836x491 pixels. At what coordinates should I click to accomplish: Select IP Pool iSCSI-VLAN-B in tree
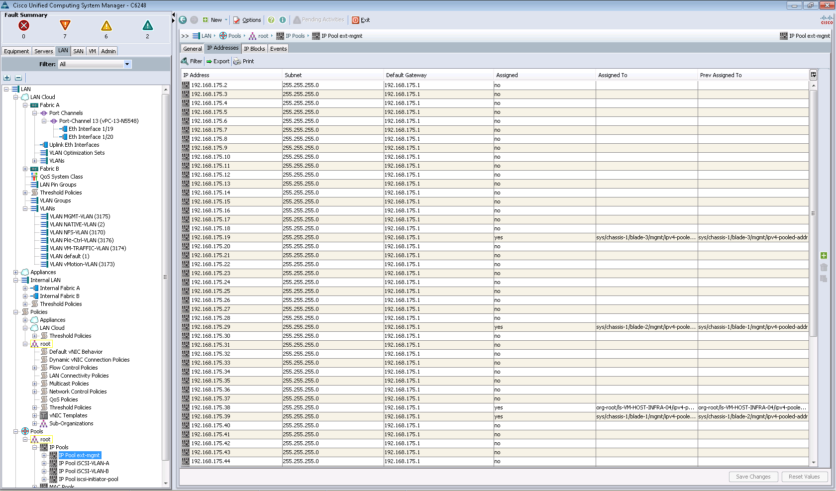coord(84,471)
